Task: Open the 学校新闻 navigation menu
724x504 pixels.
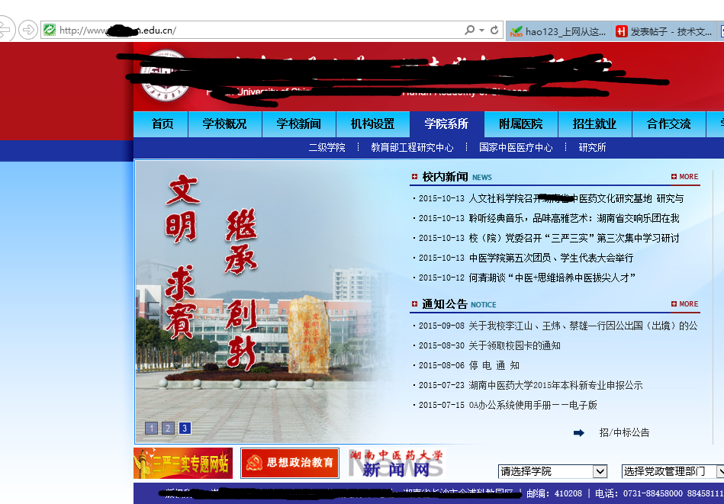Action: coord(299,124)
